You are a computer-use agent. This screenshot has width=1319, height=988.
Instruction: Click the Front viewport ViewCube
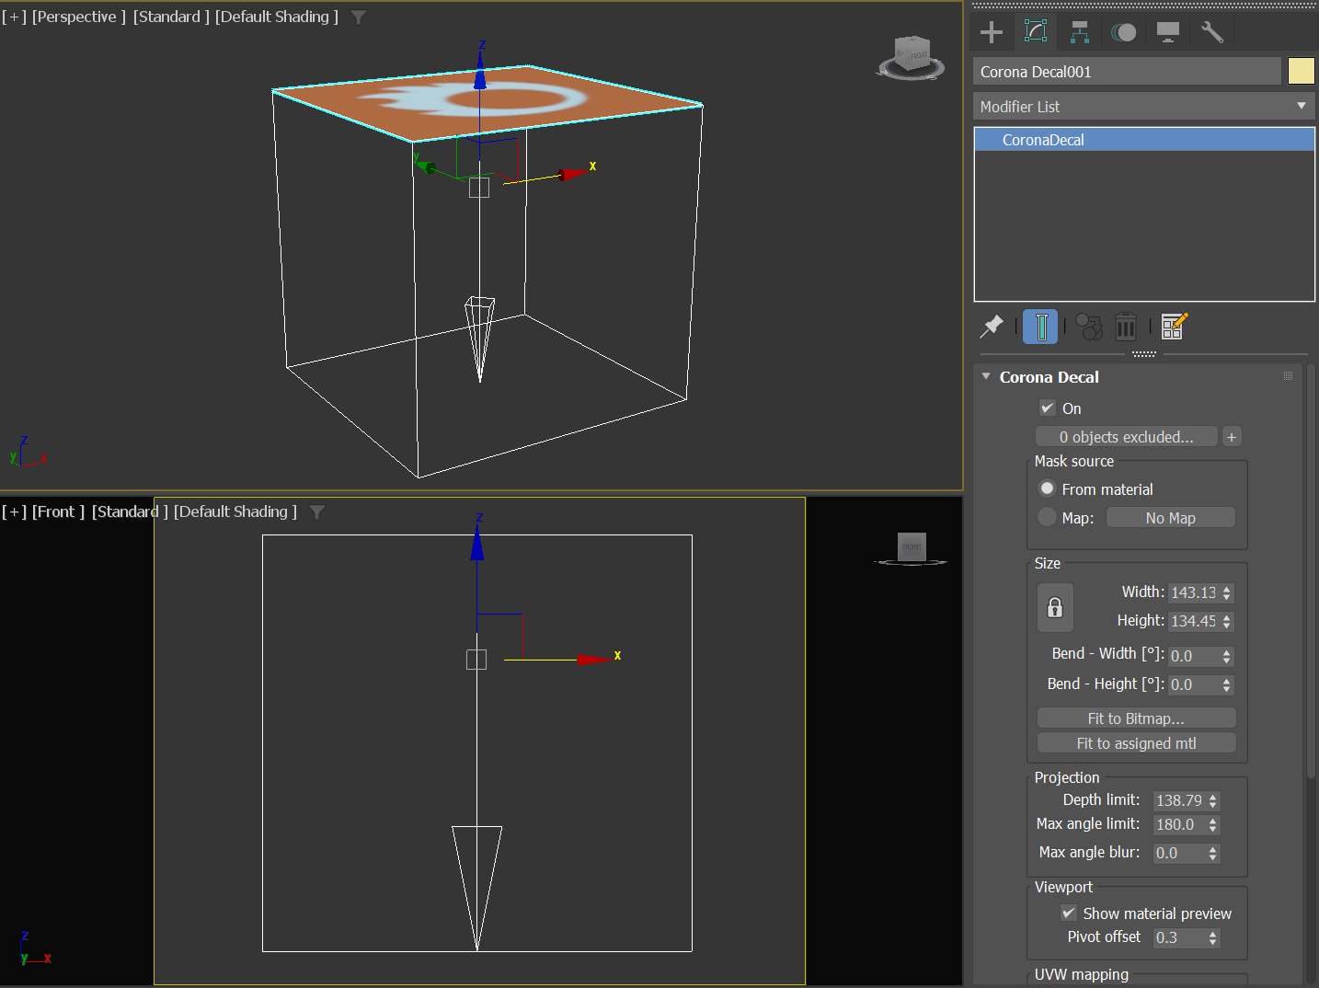click(x=911, y=548)
